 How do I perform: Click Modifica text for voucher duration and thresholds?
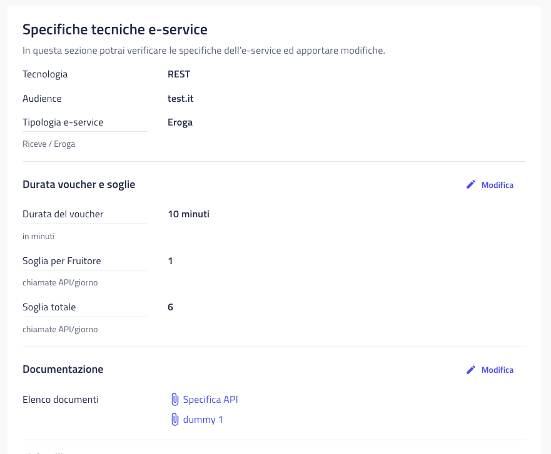click(497, 185)
